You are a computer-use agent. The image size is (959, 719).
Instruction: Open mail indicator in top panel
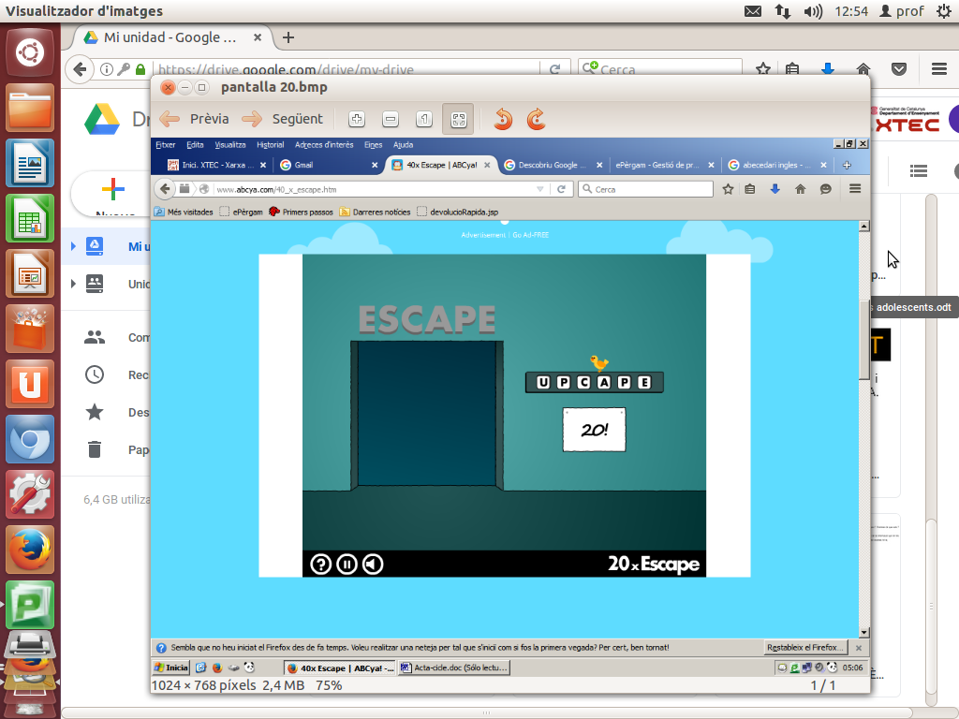coord(753,11)
